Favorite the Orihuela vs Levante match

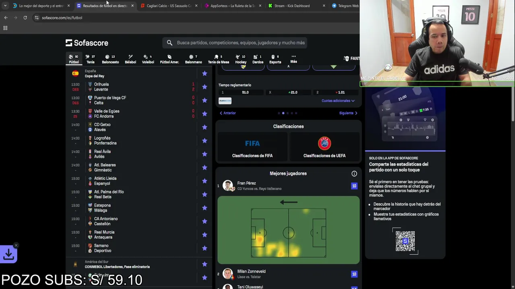(x=204, y=87)
